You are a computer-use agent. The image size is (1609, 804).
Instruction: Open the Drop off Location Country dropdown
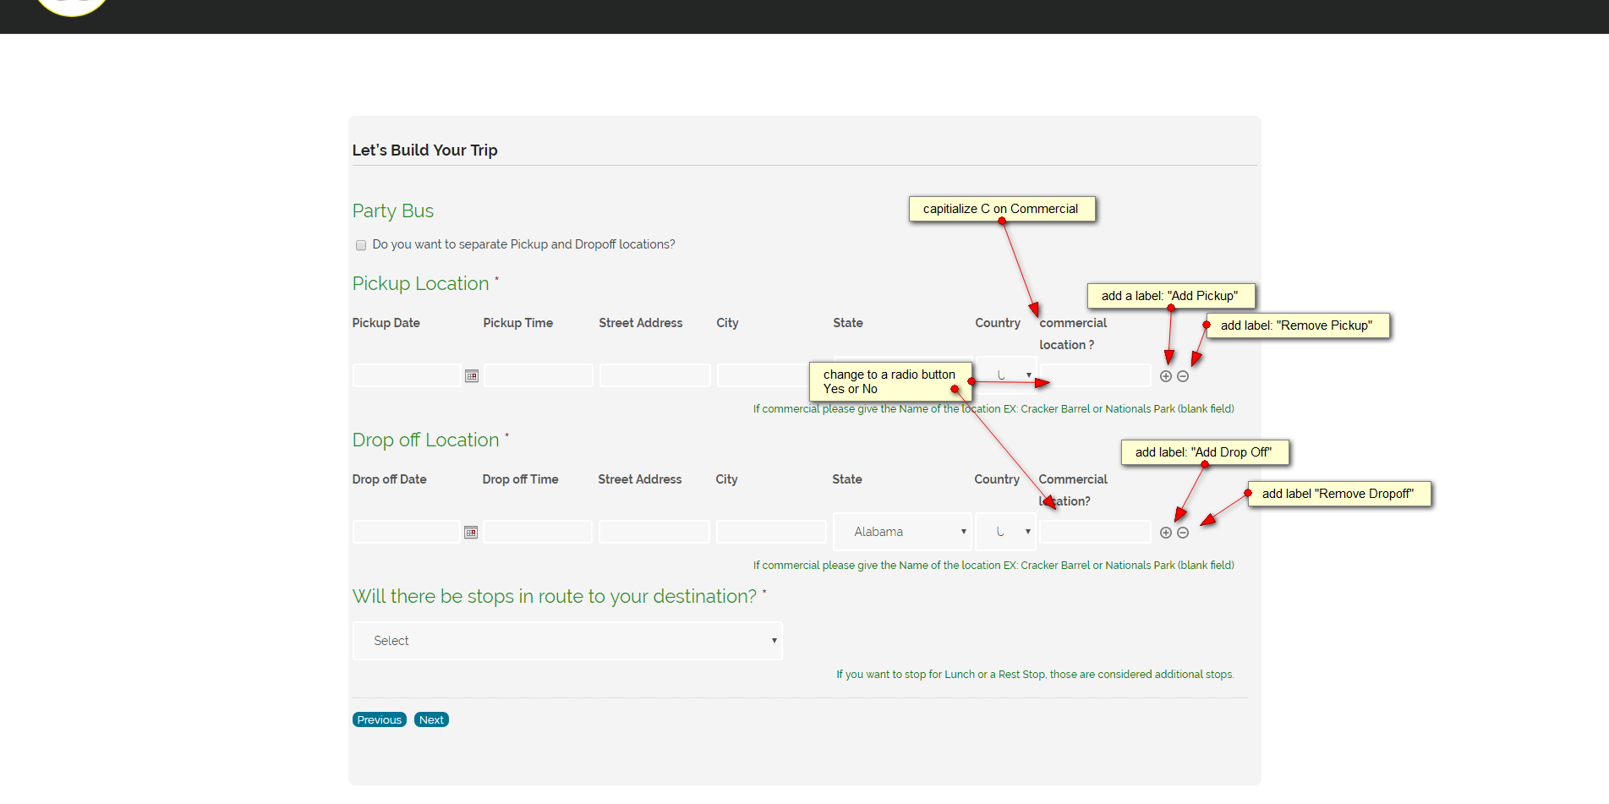point(1005,532)
